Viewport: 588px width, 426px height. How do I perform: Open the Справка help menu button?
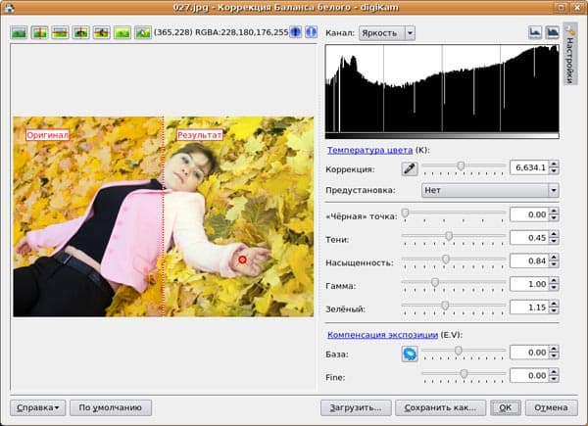(x=38, y=407)
